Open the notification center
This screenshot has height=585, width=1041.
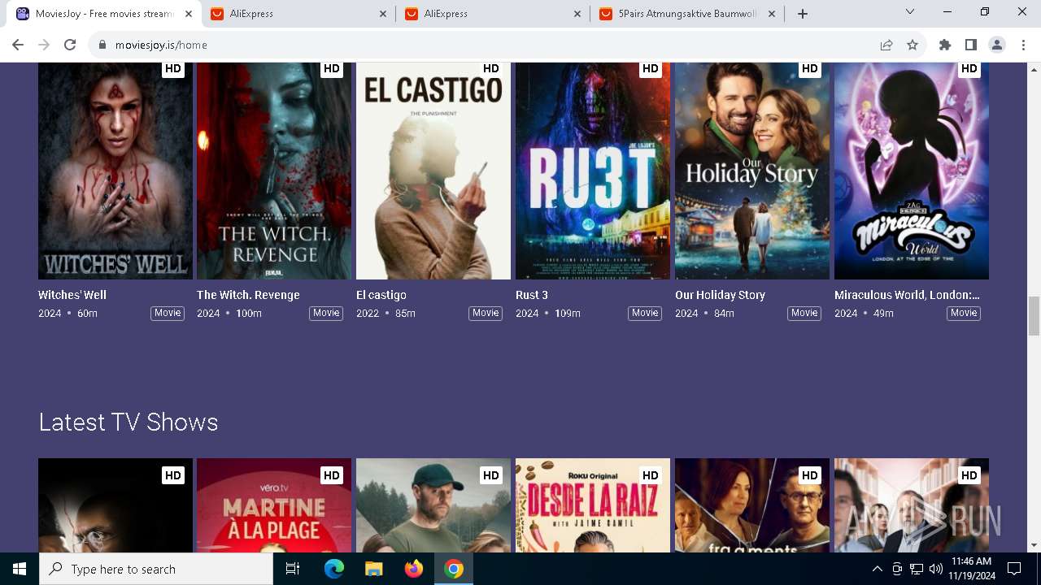tap(1014, 569)
